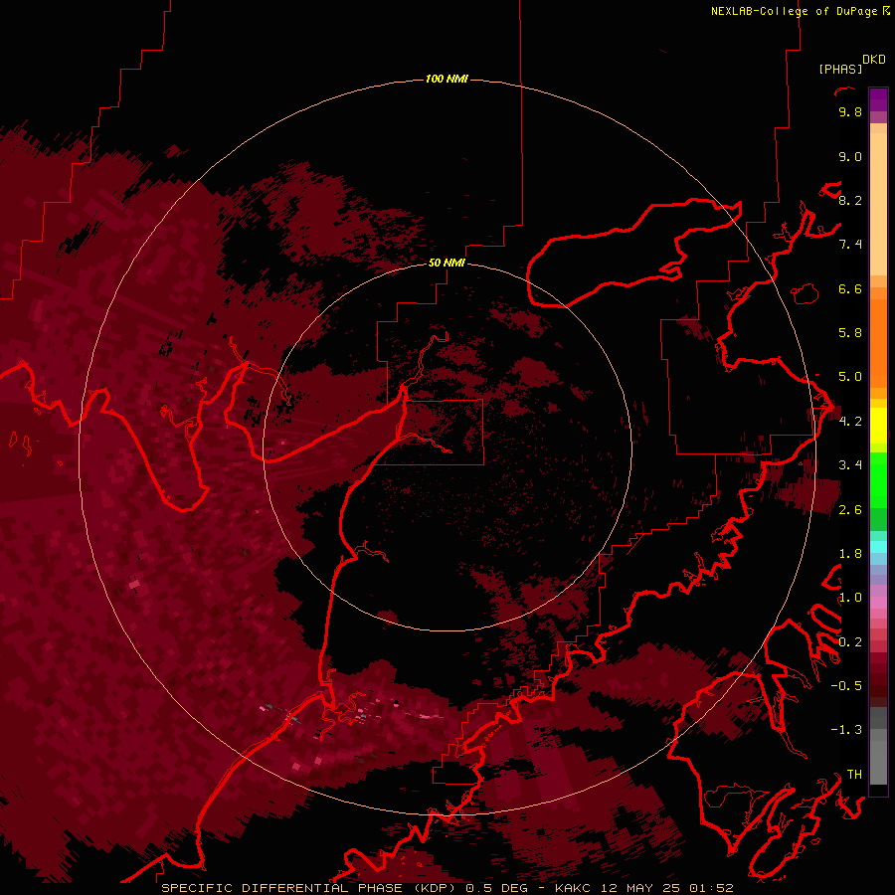The height and width of the screenshot is (895, 895).
Task: Select the -0.5 scale value
Action: pyautogui.click(x=846, y=686)
